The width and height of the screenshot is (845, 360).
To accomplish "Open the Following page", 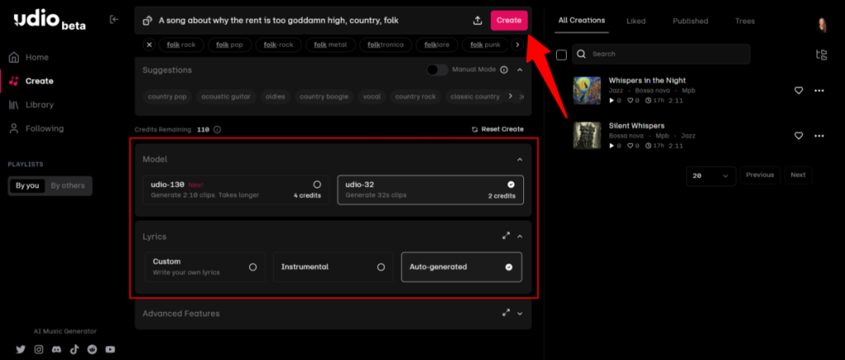I will click(36, 129).
